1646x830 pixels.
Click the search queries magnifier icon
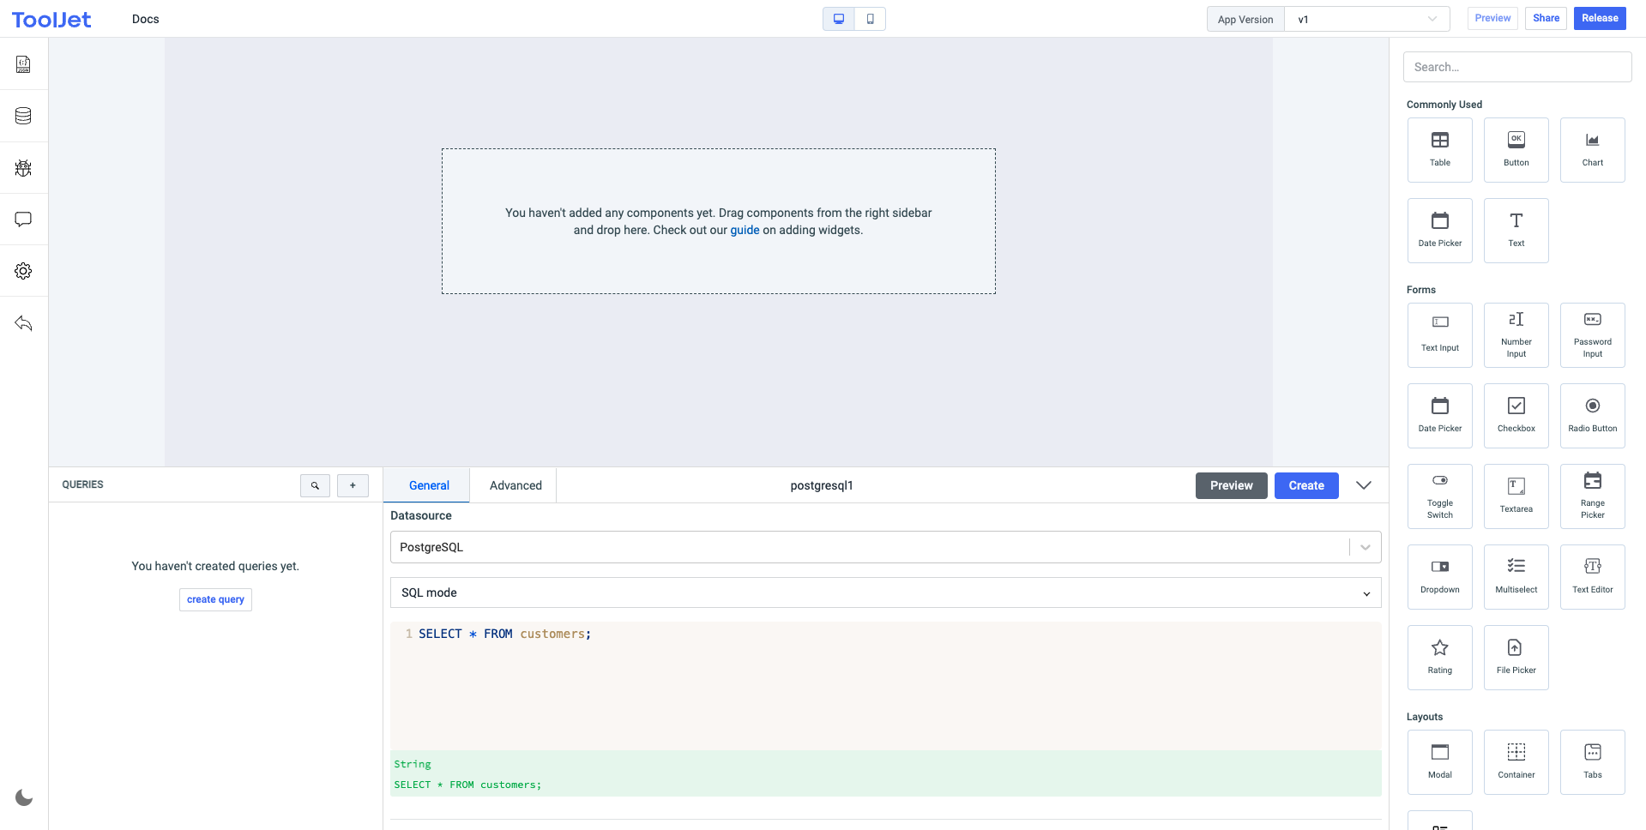click(x=315, y=485)
